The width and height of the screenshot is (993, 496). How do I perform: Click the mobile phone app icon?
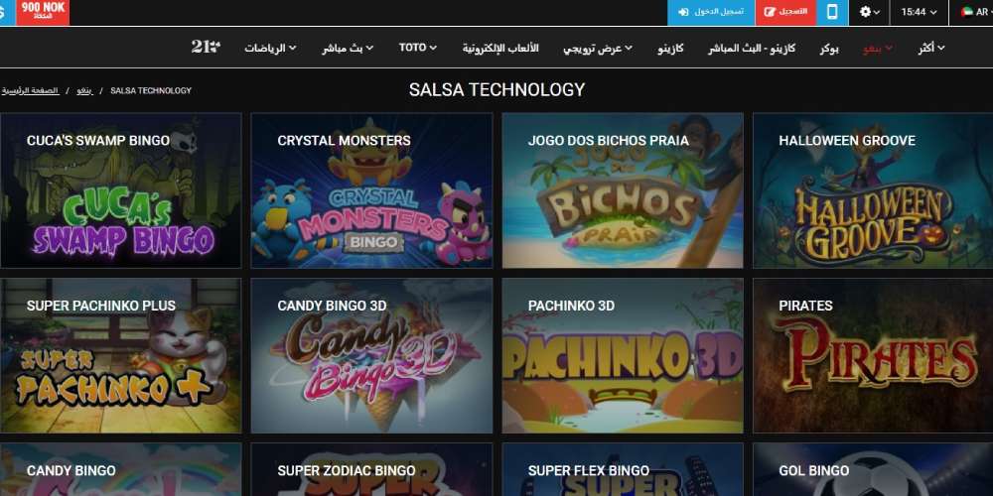pos(832,12)
